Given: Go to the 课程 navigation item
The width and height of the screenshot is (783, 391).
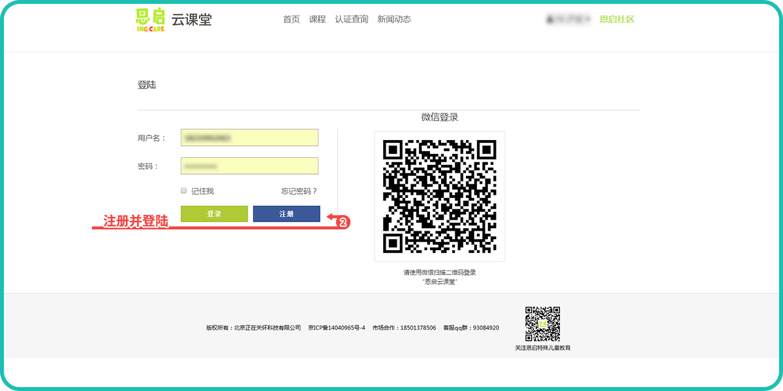Looking at the screenshot, I should (317, 20).
